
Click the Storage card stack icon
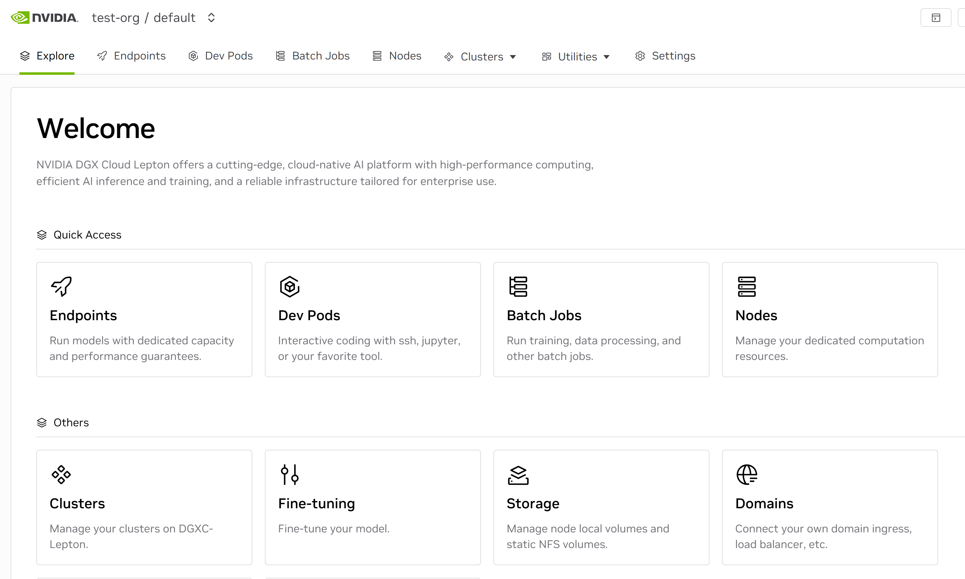518,475
